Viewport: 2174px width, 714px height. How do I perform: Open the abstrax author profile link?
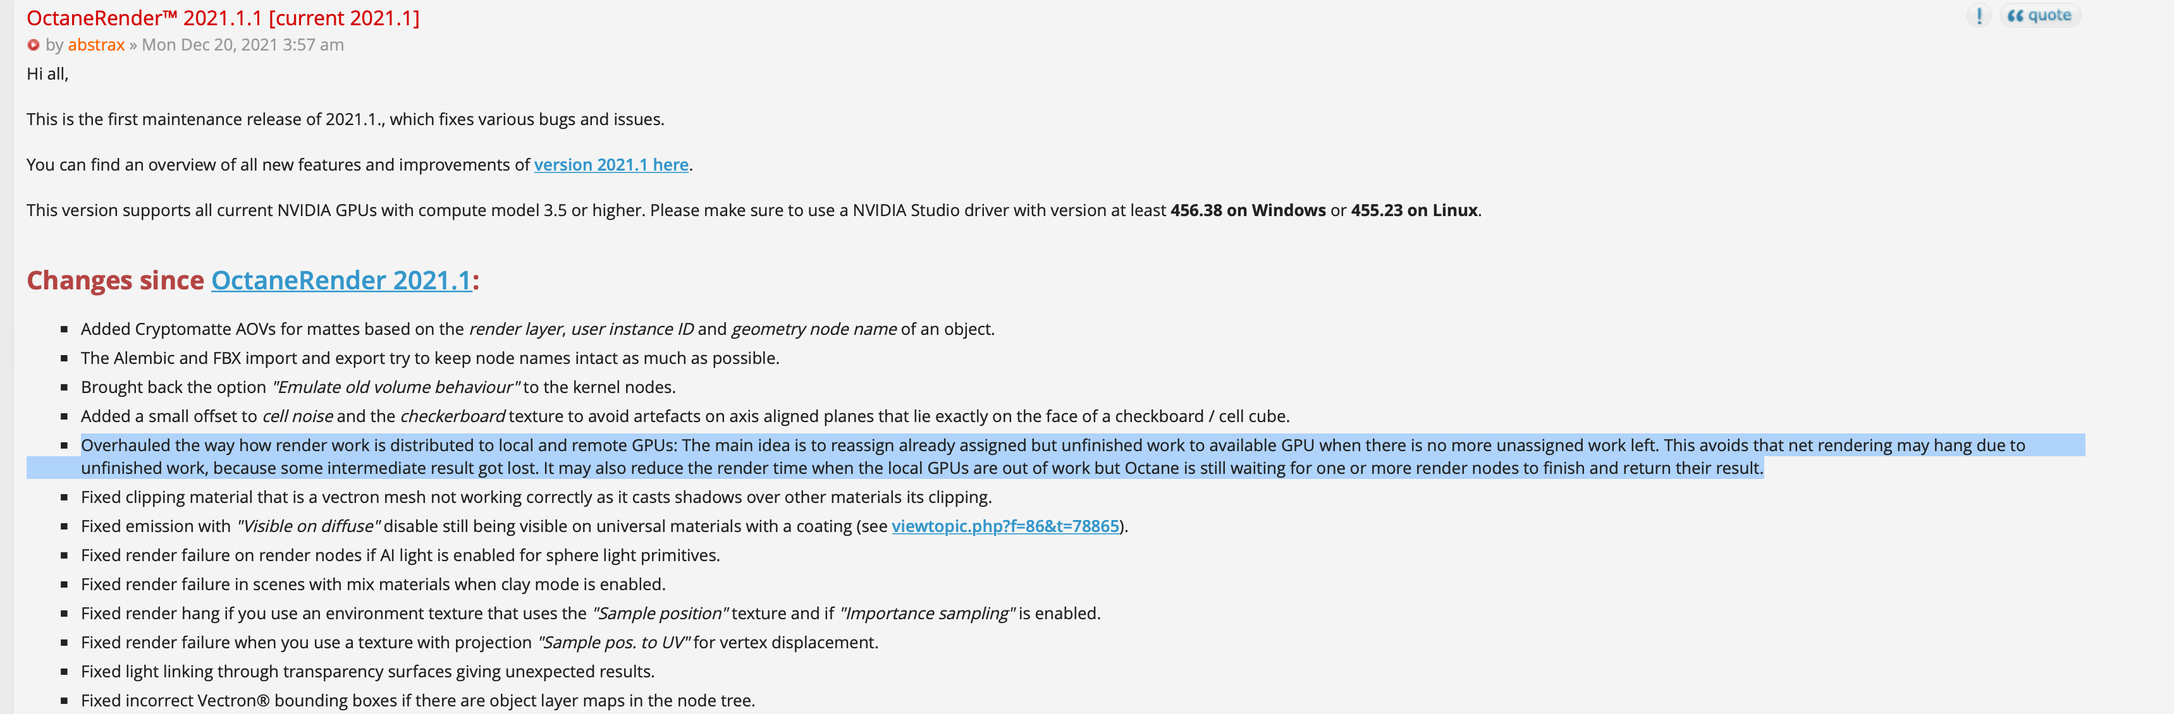point(96,45)
